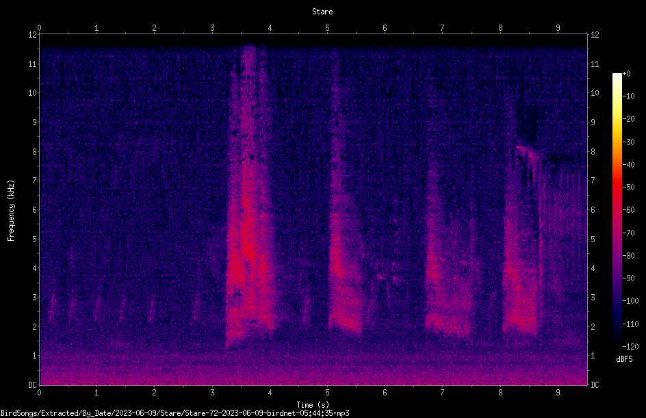Click the top time axis '2' label
This screenshot has width=646, height=418.
point(155,27)
